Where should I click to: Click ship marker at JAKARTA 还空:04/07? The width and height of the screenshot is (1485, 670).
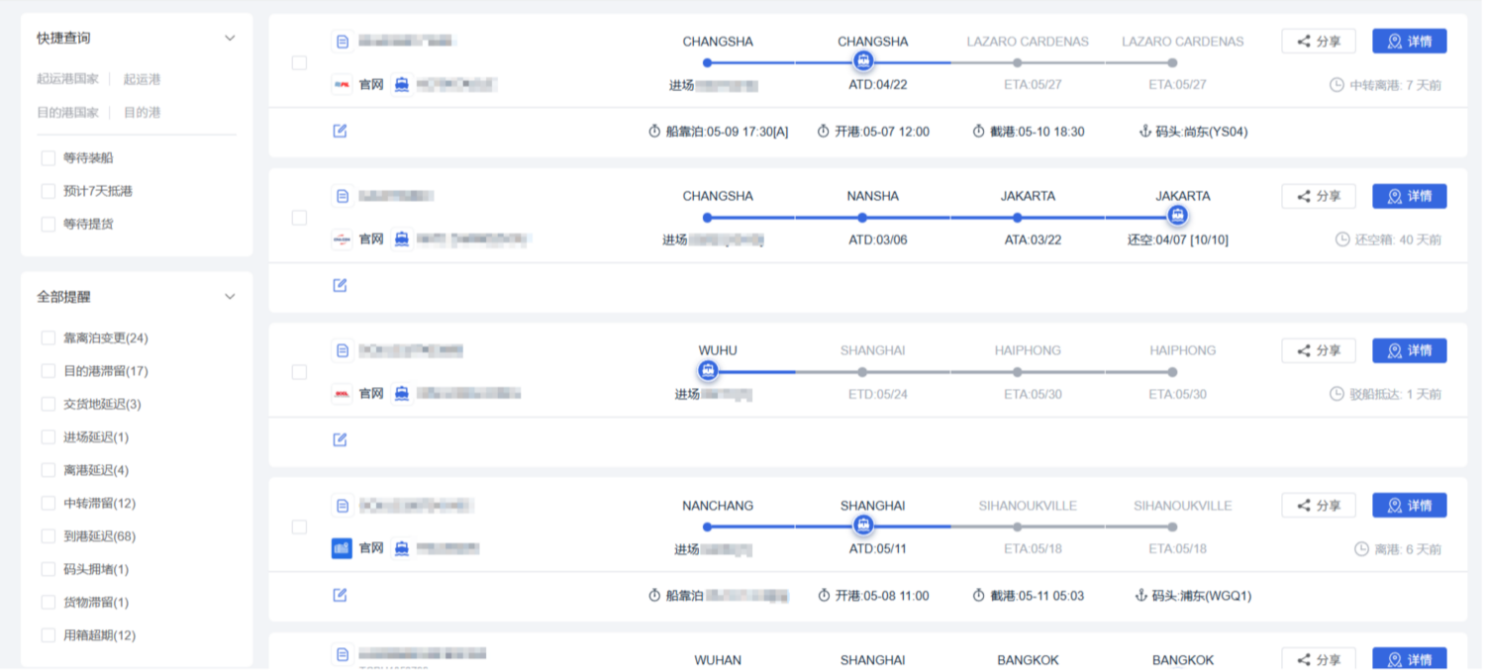[x=1176, y=216]
